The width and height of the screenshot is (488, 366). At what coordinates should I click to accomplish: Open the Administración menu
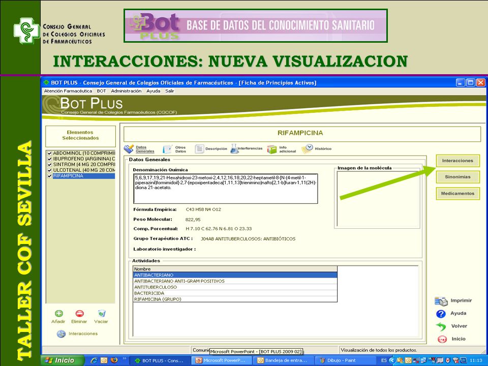(x=126, y=91)
